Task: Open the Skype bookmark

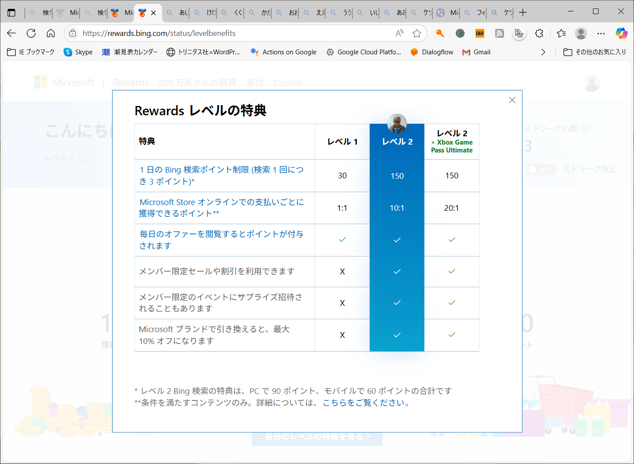Action: (x=78, y=52)
